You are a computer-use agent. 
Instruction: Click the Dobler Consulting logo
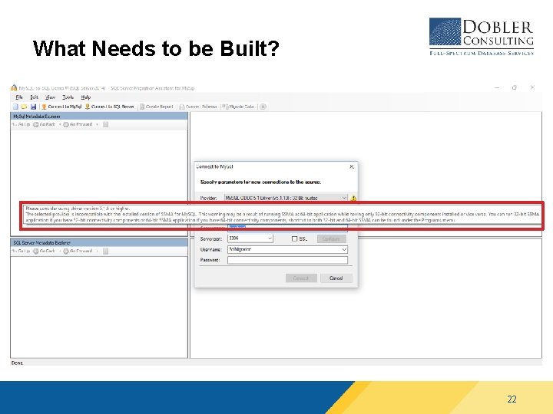click(x=482, y=37)
